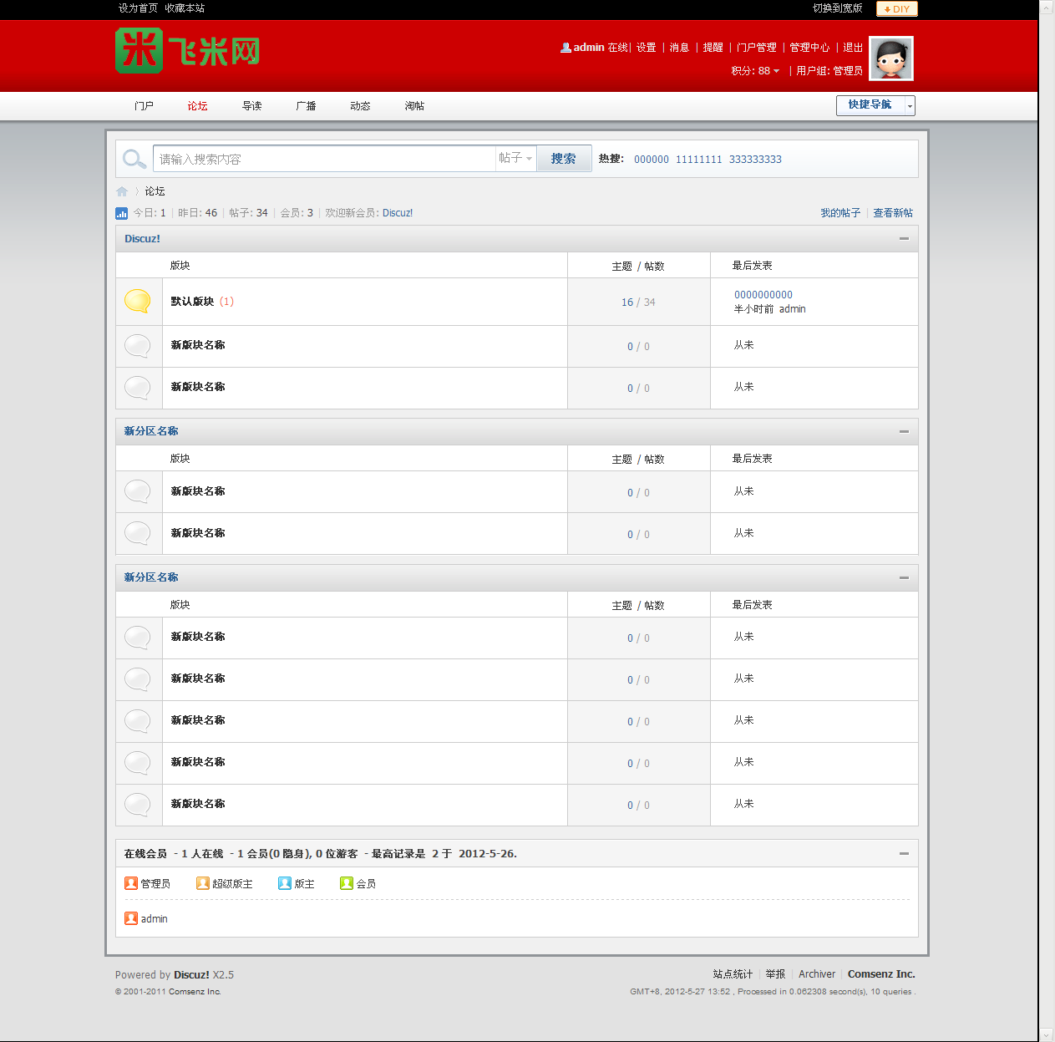Click into the 请输入搜索内容 search field
Image resolution: width=1055 pixels, height=1042 pixels.
coord(324,159)
